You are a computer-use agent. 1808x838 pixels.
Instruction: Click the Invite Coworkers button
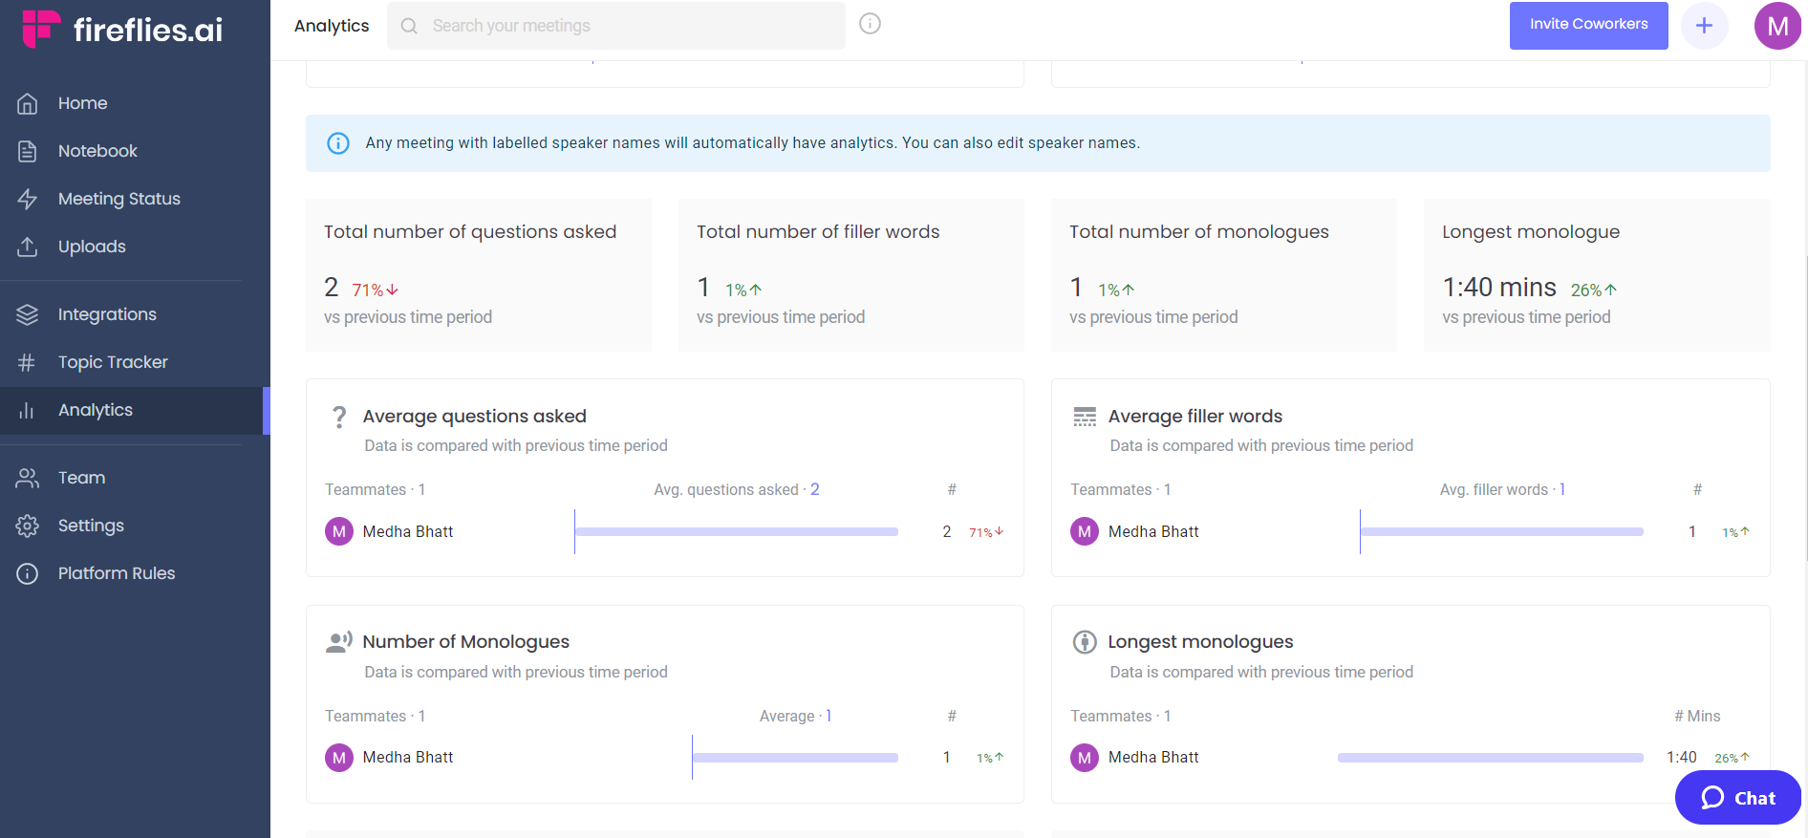[x=1588, y=25]
